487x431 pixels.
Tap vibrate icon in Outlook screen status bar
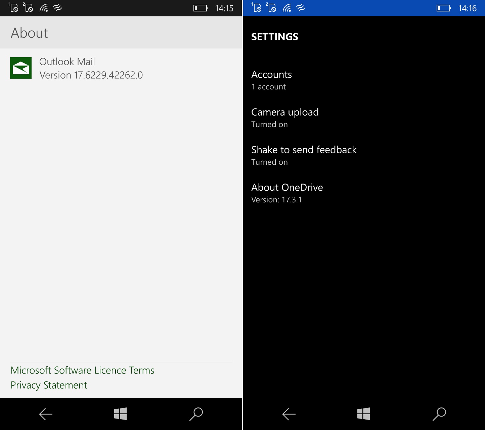point(58,8)
